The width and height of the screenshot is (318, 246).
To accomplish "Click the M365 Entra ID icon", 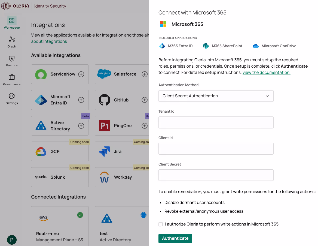I will coord(162,46).
